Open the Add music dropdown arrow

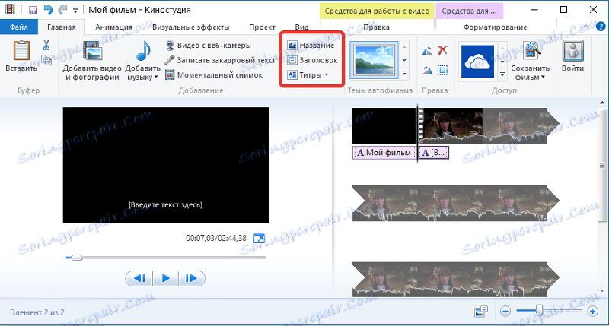[x=156, y=78]
